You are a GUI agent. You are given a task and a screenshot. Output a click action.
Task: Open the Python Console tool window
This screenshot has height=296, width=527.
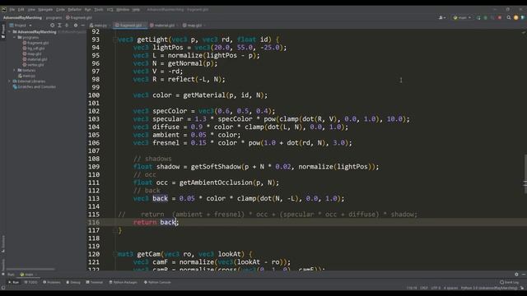[157, 283]
